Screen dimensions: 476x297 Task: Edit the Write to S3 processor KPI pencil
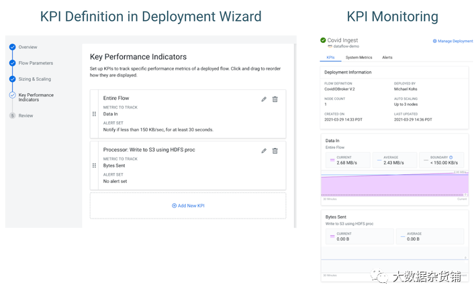click(x=264, y=151)
